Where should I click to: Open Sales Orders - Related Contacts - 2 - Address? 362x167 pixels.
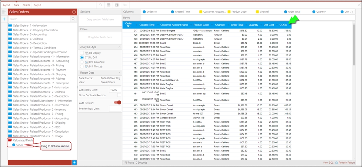pos(39,92)
